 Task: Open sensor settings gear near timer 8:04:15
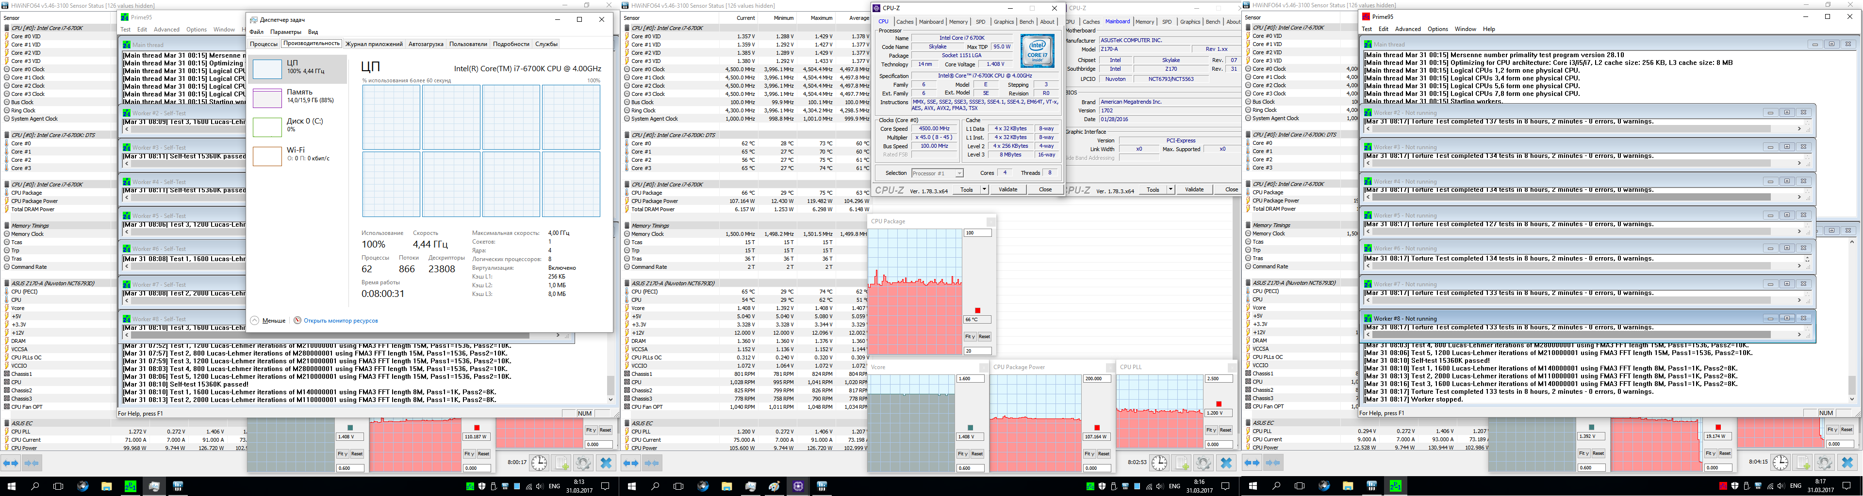(1824, 462)
